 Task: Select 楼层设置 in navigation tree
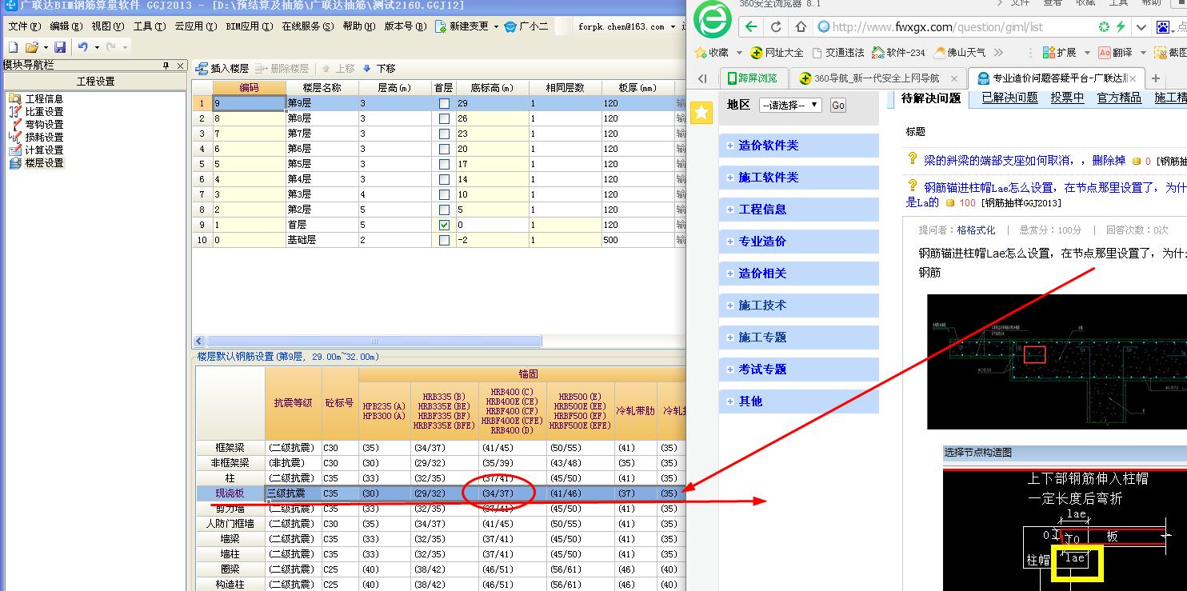[44, 163]
